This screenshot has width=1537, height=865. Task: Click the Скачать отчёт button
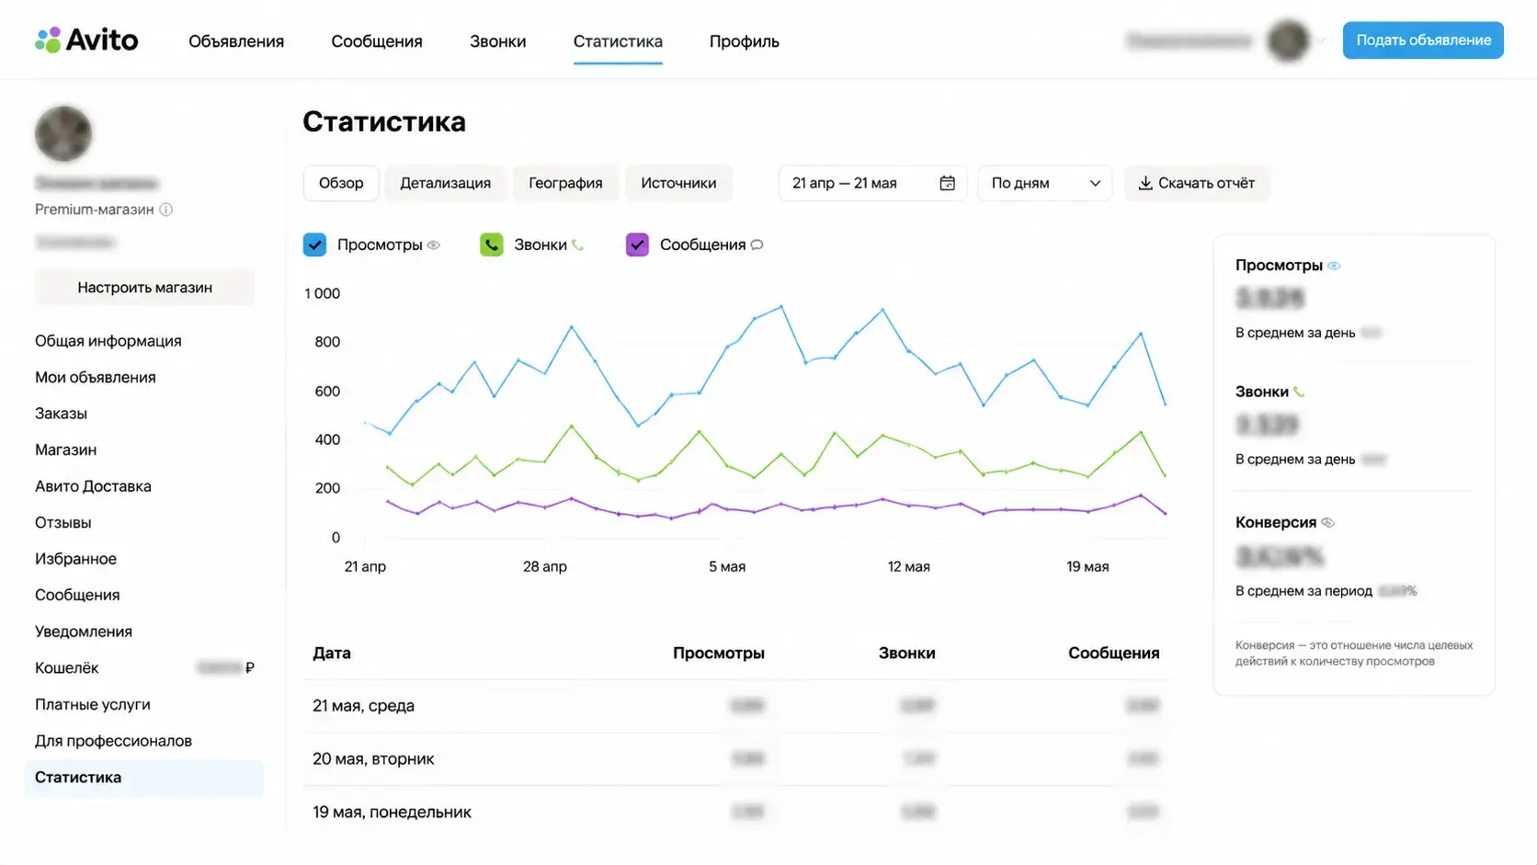[x=1196, y=183]
